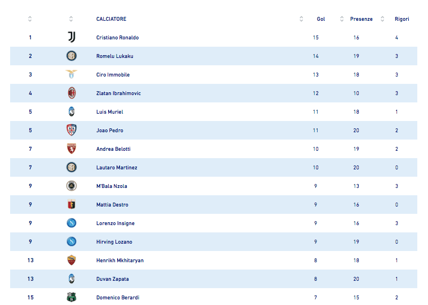The height and width of the screenshot is (305, 428).
Task: Click the Roma crest beside Henrikh Mkhitaryan
Action: pos(71,260)
